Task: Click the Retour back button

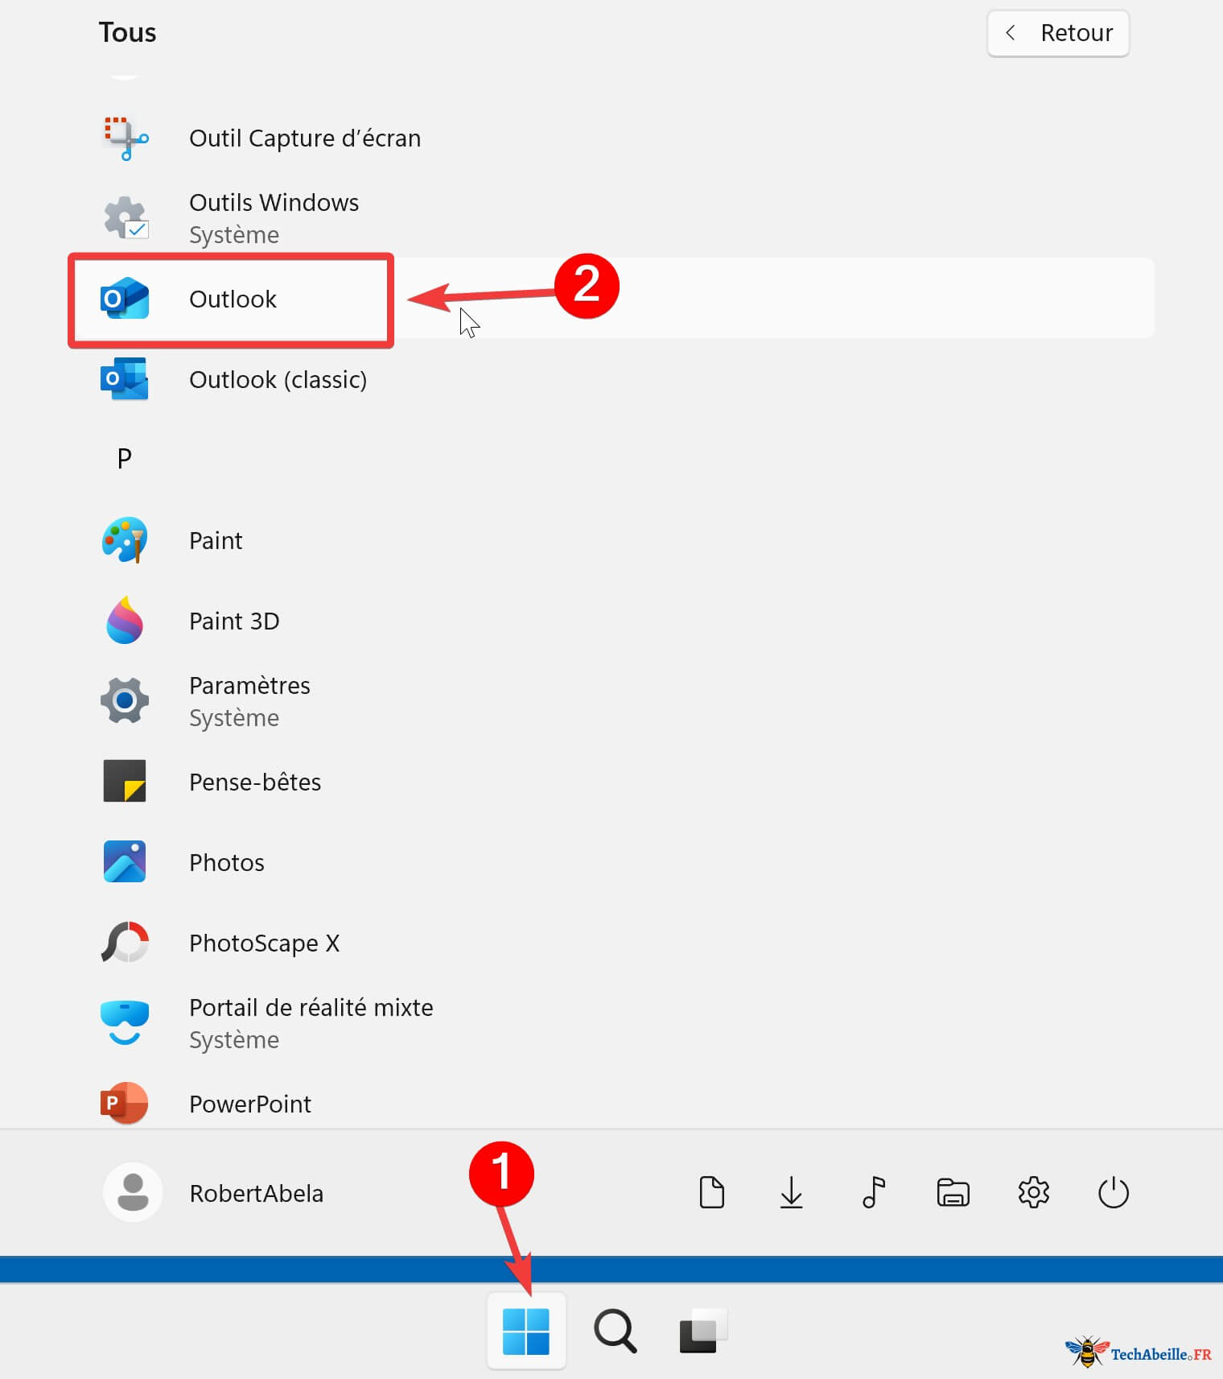Action: click(1058, 33)
